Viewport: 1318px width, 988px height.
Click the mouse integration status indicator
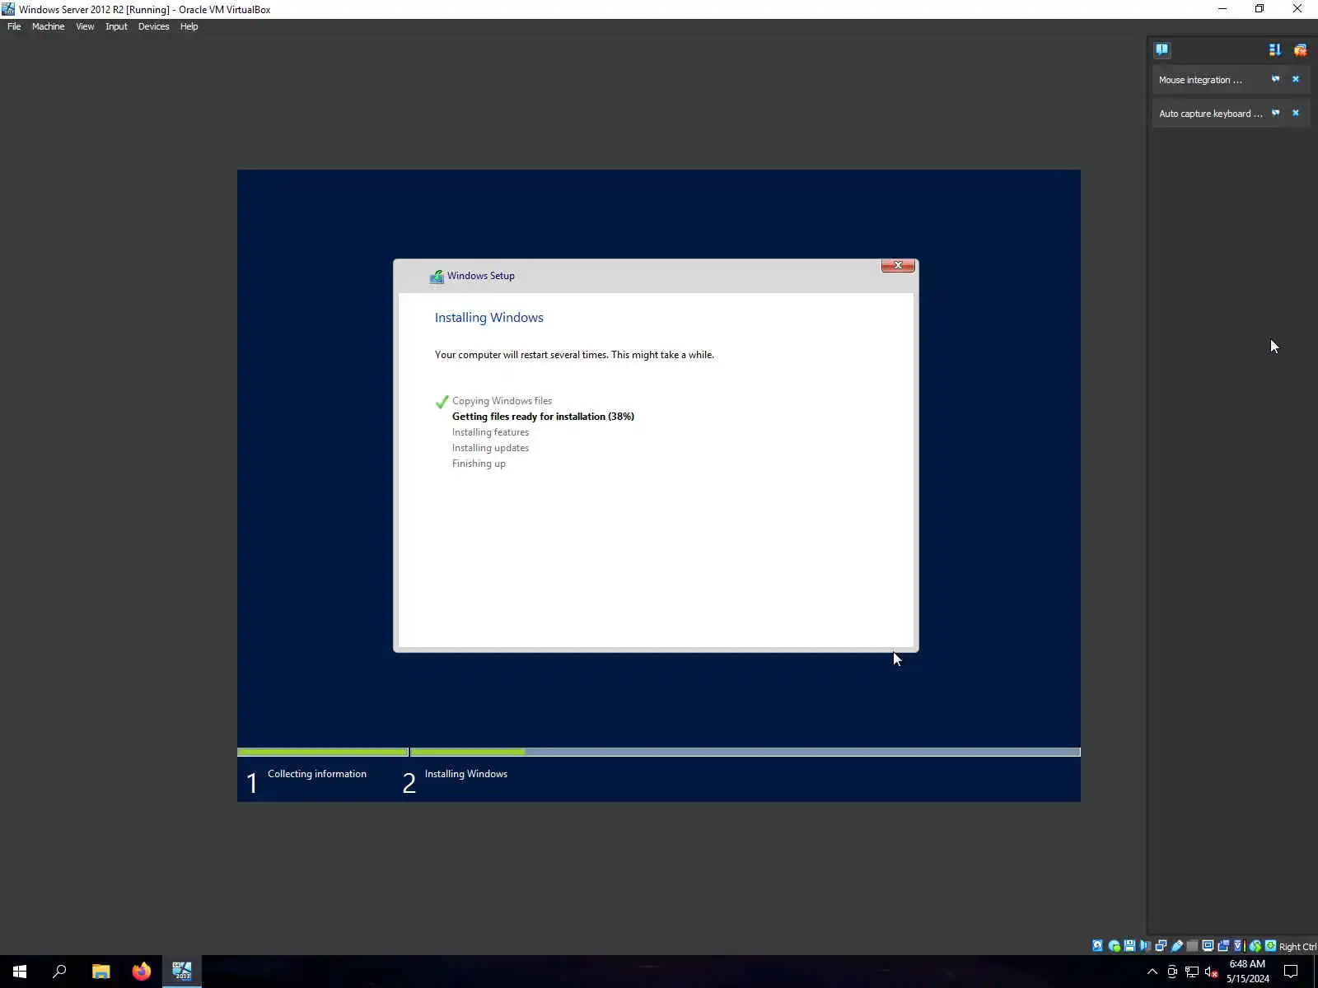tap(1255, 946)
